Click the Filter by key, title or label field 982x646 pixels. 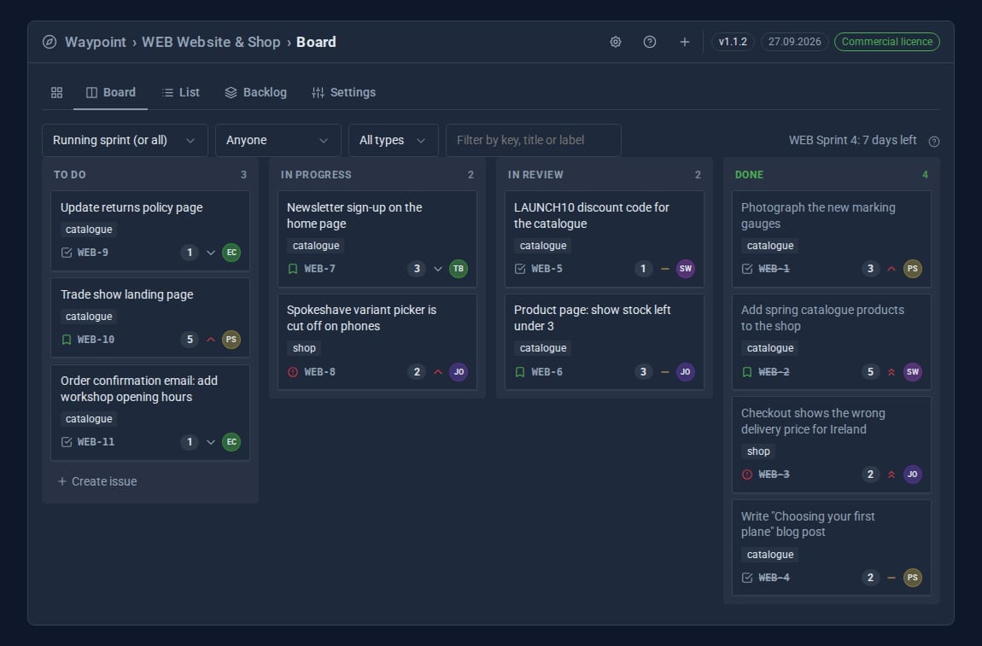[534, 140]
